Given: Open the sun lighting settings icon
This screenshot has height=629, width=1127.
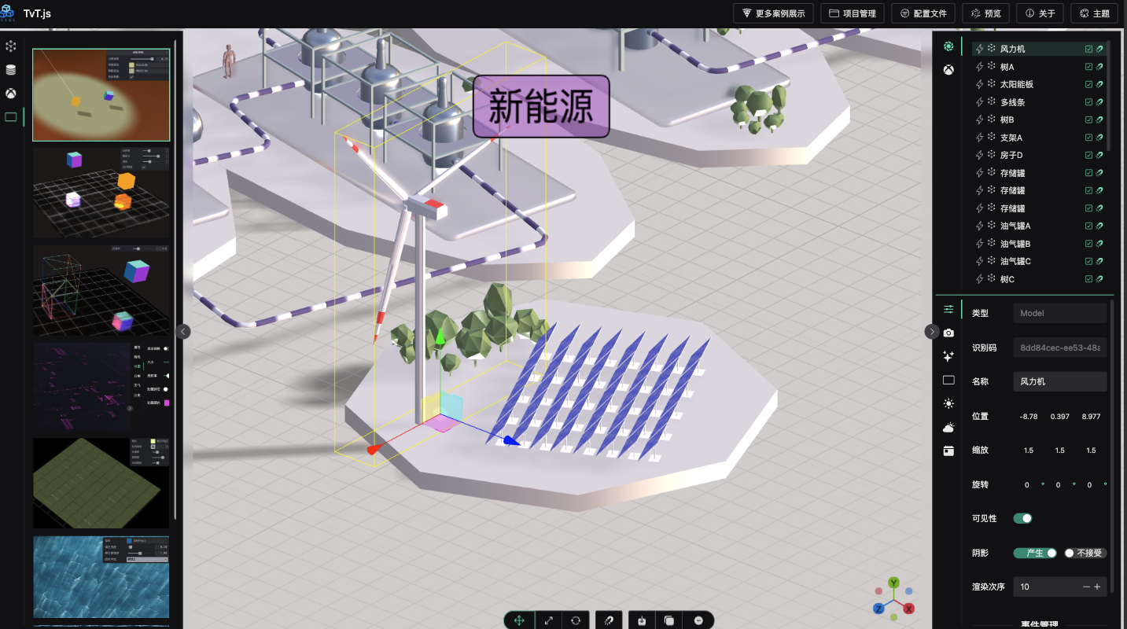Looking at the screenshot, I should [948, 403].
